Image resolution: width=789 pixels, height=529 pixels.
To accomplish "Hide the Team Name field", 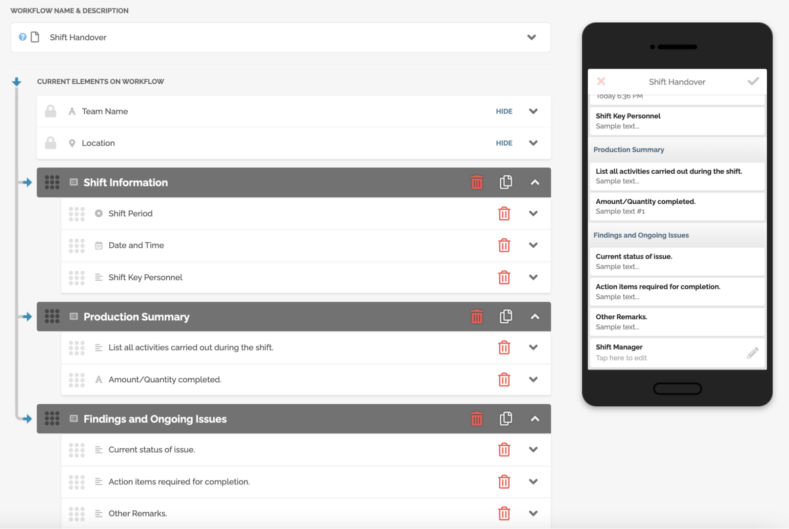I will tap(504, 111).
